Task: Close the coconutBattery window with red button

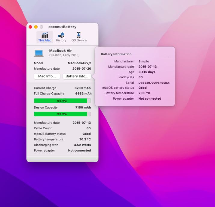Action: 30,27
